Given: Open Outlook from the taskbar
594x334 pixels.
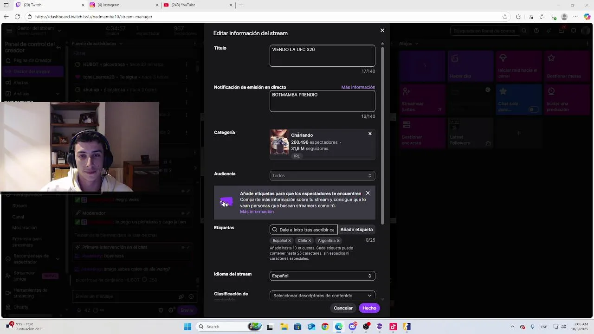Looking at the screenshot, I should pyautogui.click(x=311, y=327).
